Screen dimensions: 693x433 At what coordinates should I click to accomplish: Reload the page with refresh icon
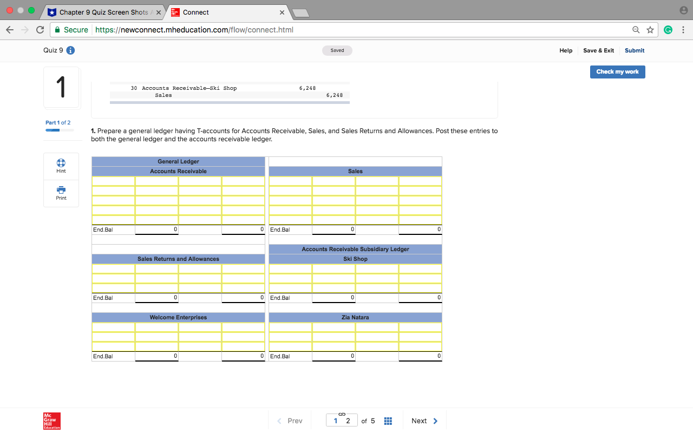coord(40,30)
